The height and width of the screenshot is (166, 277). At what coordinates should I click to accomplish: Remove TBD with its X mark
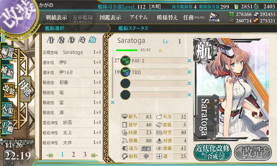(189, 72)
